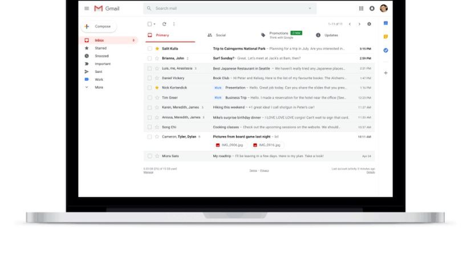The height and width of the screenshot is (267, 475).
Task: Click the Work label on Presentation email
Action: click(x=218, y=88)
